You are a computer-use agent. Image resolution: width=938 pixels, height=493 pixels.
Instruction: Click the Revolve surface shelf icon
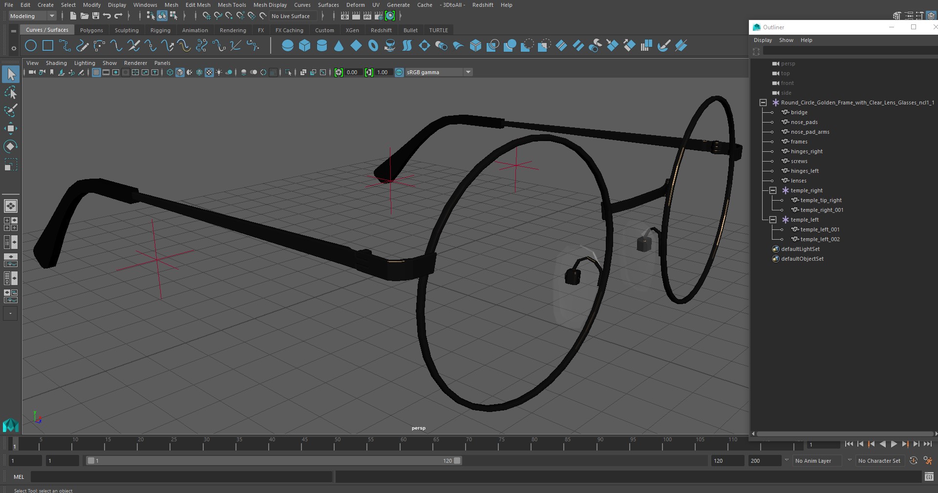390,46
